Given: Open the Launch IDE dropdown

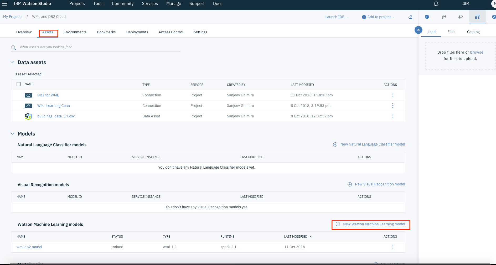Looking at the screenshot, I should pyautogui.click(x=337, y=17).
